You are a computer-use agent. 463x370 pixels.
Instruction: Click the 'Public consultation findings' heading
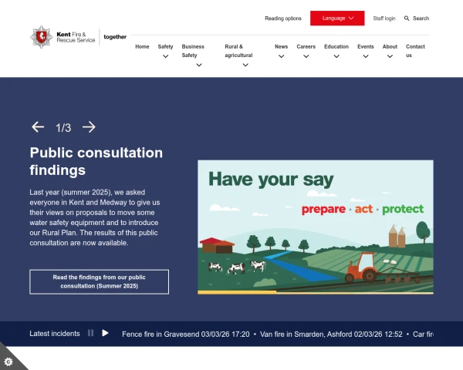(96, 161)
